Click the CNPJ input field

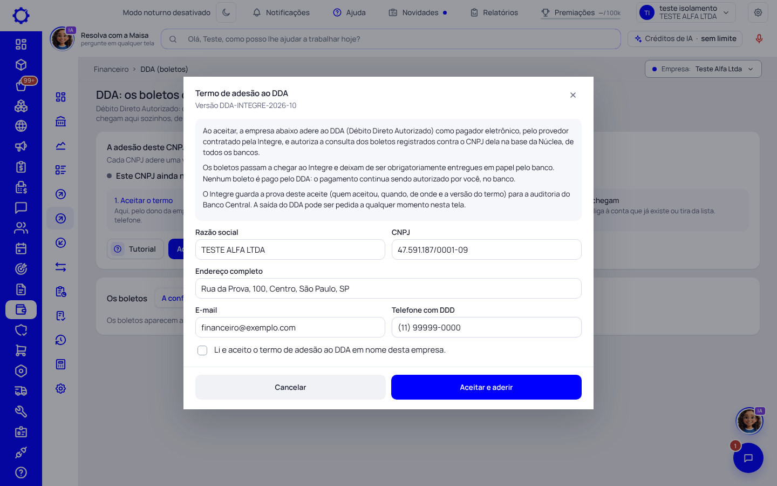click(x=487, y=249)
